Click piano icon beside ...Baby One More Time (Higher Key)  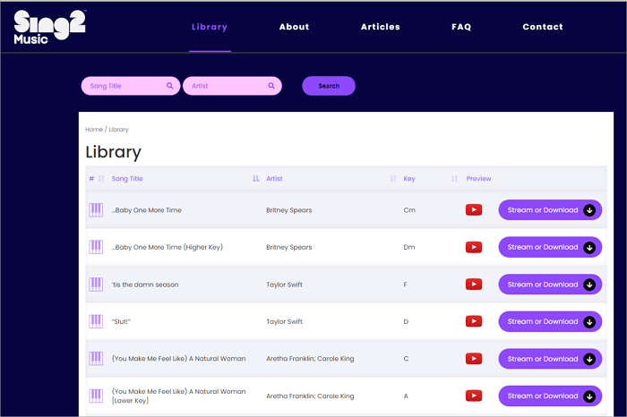pyautogui.click(x=96, y=247)
